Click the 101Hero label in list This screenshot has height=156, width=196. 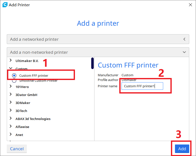(x=22, y=87)
